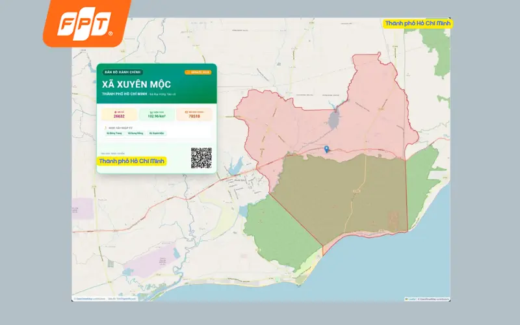The height and width of the screenshot is (325, 520).
Task: Click the "Xã Bưng Riềng" chip
Action: click(x=135, y=133)
